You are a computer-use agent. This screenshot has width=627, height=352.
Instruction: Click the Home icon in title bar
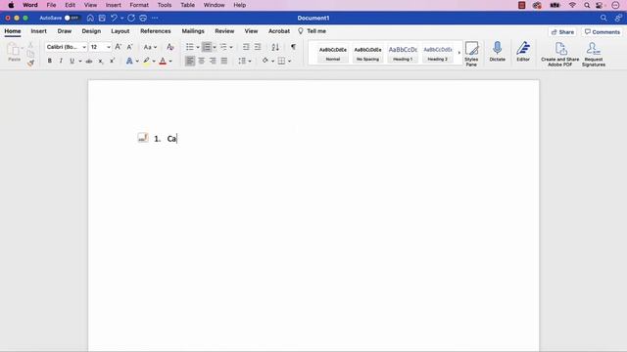coord(90,18)
